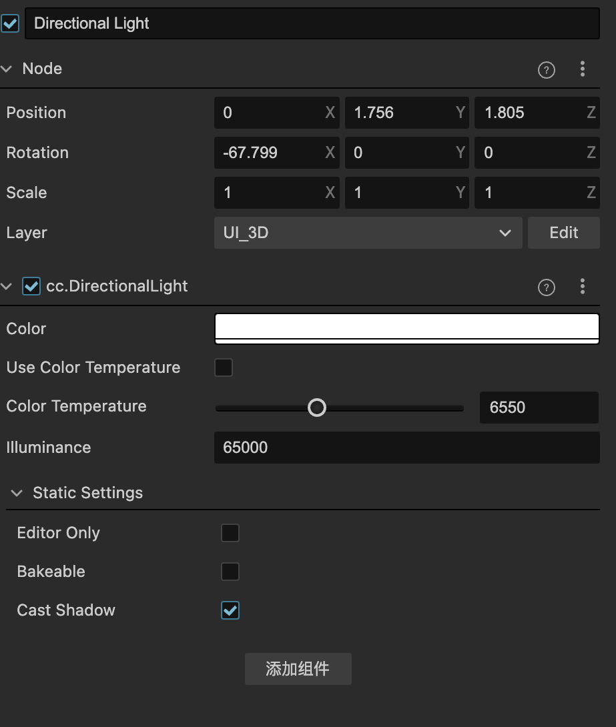Open the Layer dropdown showing UI_3D
The image size is (616, 727).
(x=368, y=233)
